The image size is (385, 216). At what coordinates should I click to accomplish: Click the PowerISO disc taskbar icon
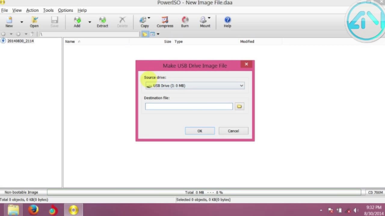pyautogui.click(x=74, y=210)
